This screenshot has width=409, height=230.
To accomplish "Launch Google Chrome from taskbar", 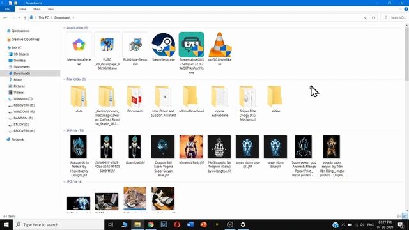I will [x=151, y=224].
